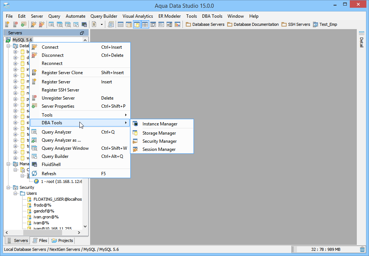
Task: Click horizontal scrollbar right arrow in Servers tree
Action: pyautogui.click(x=79, y=232)
